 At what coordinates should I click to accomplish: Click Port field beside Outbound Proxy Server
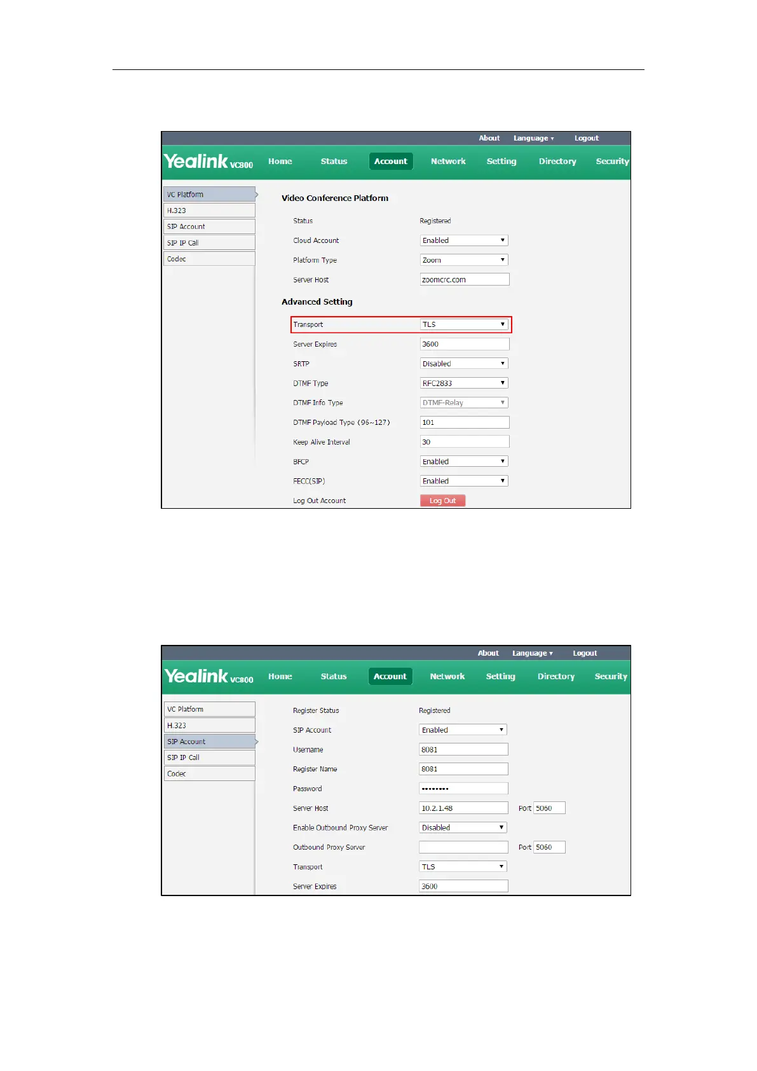click(x=549, y=847)
